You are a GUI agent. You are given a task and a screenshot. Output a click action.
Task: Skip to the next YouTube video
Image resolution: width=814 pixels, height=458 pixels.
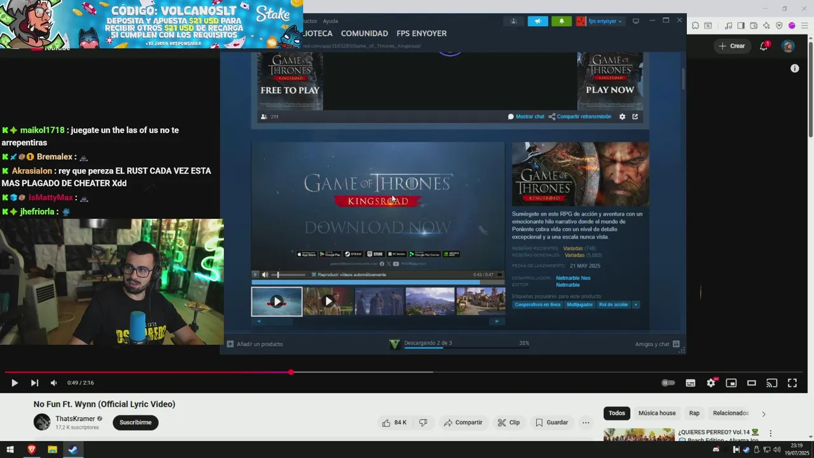pyautogui.click(x=34, y=383)
